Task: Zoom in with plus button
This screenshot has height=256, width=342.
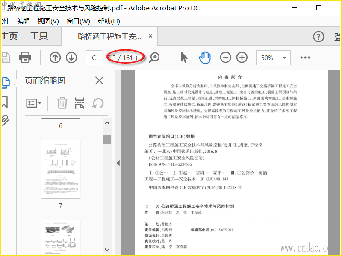Action: click(x=242, y=58)
